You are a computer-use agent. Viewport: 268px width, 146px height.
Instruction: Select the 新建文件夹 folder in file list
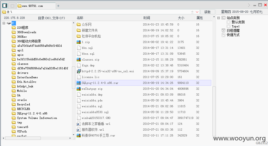pyautogui.click(x=90, y=30)
